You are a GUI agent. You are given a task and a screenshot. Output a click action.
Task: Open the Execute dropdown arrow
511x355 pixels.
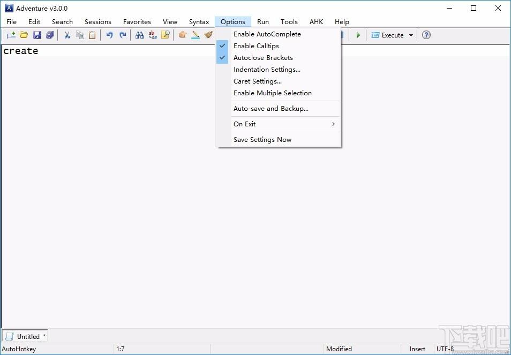tap(411, 35)
